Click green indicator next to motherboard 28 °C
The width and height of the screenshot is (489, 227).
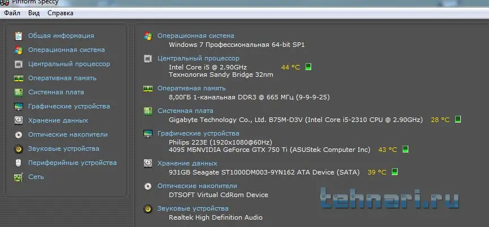point(458,119)
